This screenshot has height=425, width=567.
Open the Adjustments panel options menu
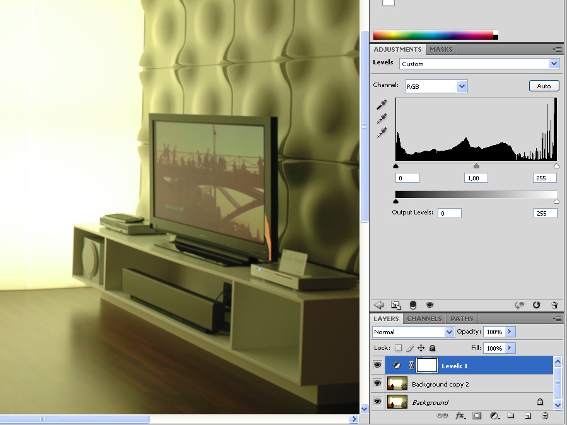[x=558, y=49]
